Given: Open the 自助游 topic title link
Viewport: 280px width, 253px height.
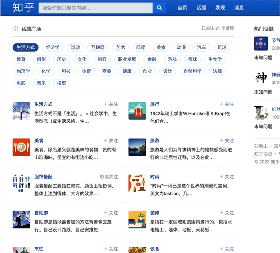Looking at the screenshot, I should pos(41,213).
